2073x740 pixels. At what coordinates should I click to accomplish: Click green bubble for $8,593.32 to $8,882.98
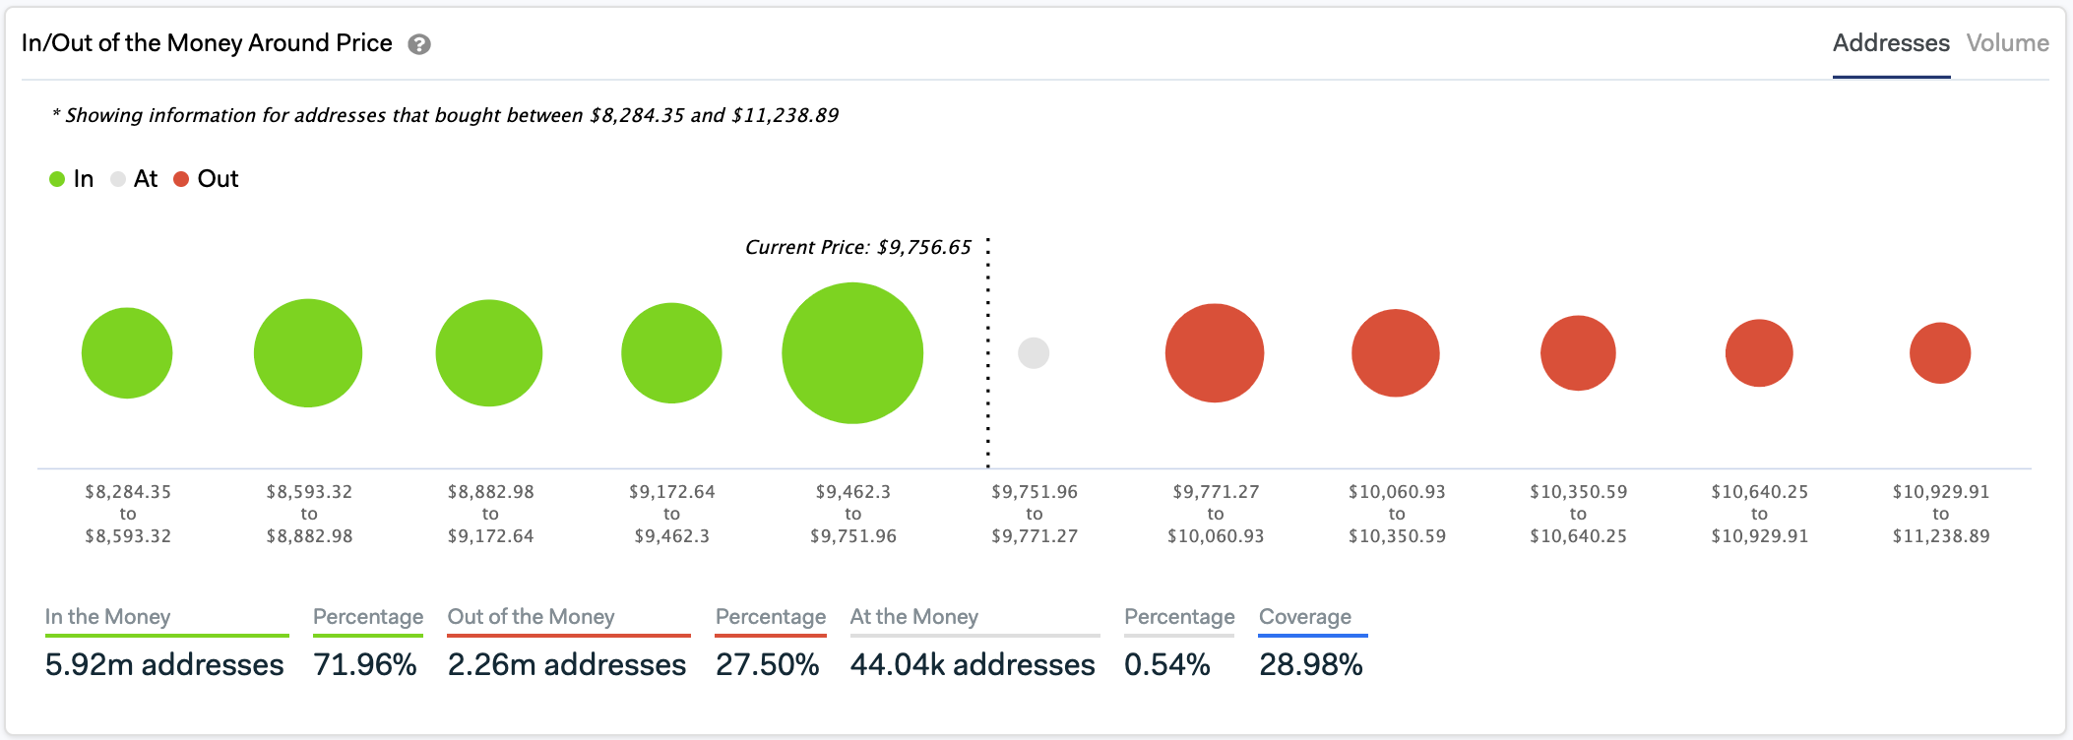click(308, 353)
